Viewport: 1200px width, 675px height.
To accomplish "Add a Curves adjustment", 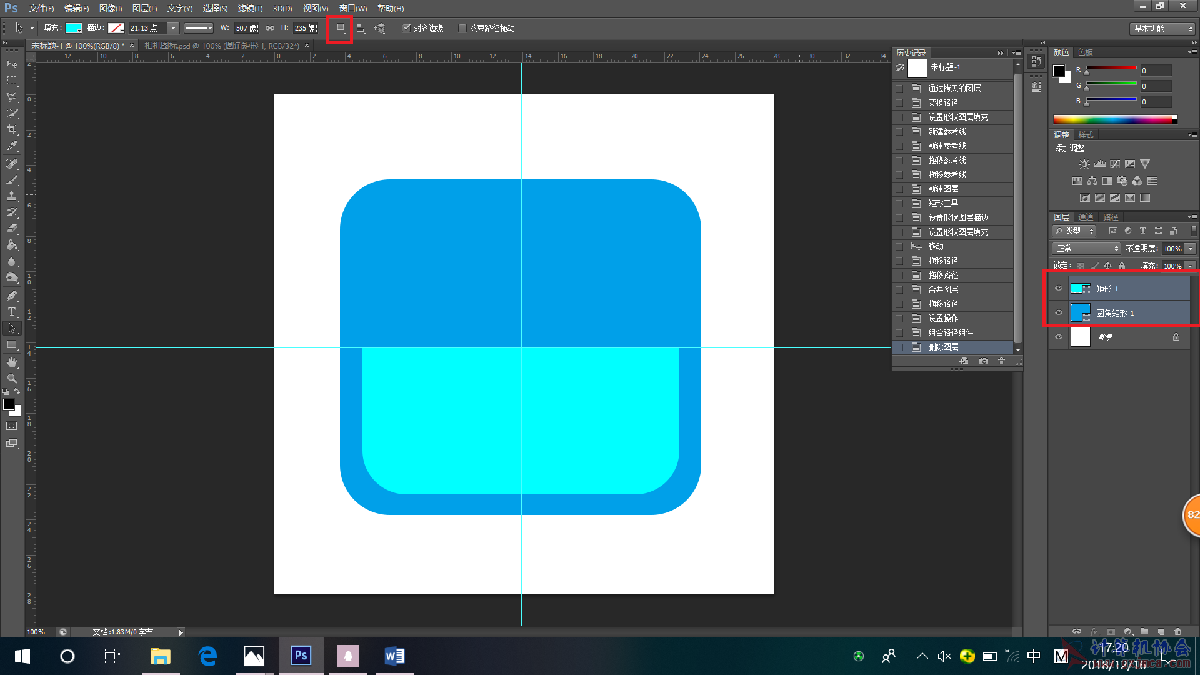I will point(1115,164).
